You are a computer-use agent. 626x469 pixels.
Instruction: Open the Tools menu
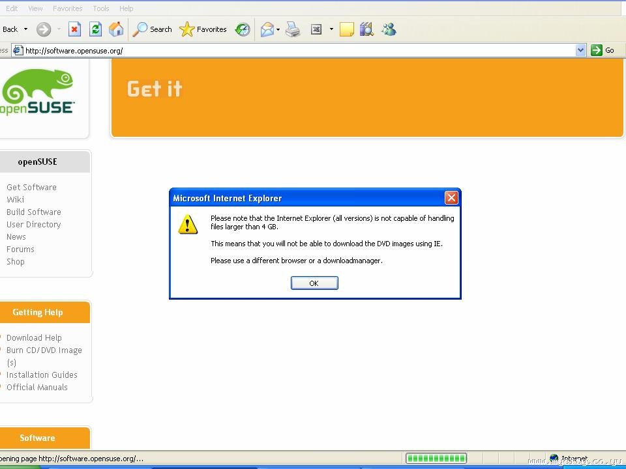click(x=101, y=8)
